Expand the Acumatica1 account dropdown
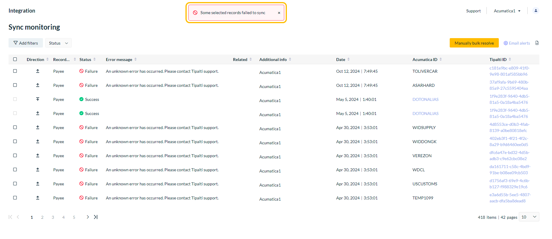The width and height of the screenshot is (552, 239). pyautogui.click(x=507, y=11)
